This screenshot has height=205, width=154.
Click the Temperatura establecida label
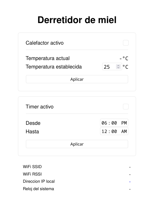[x=54, y=67]
